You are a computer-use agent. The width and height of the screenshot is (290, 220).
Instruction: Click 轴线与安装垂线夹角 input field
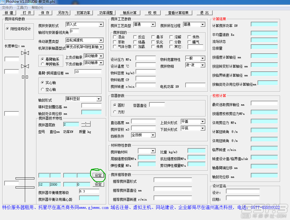75,31
